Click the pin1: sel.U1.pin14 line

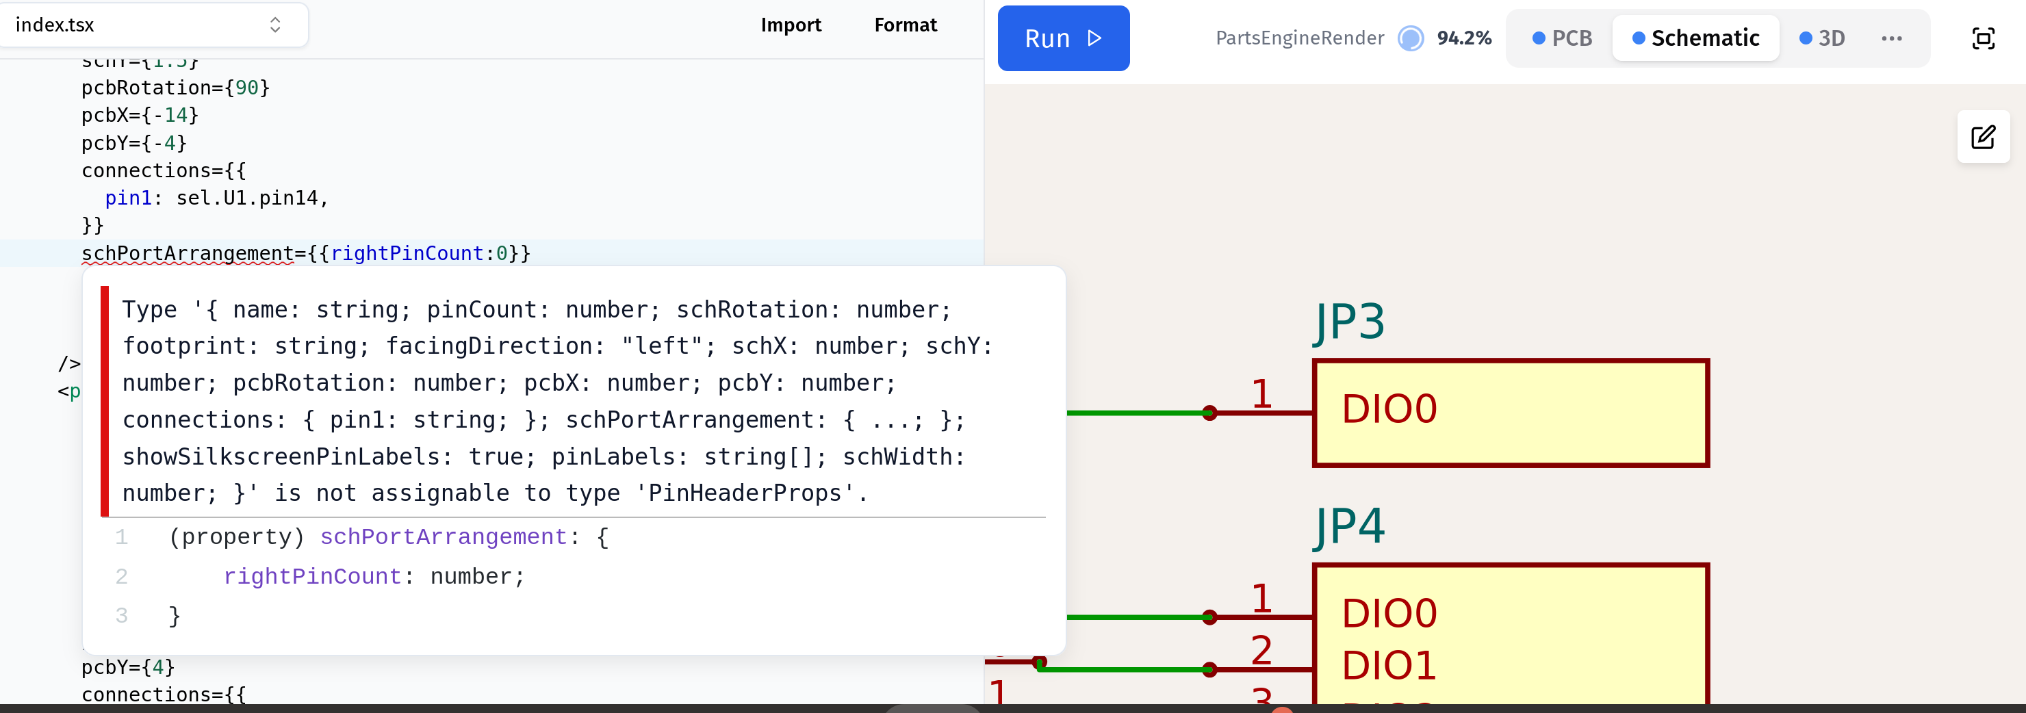[x=216, y=198]
